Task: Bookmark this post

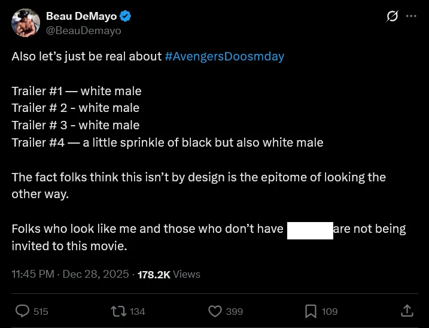Action: 311,311
